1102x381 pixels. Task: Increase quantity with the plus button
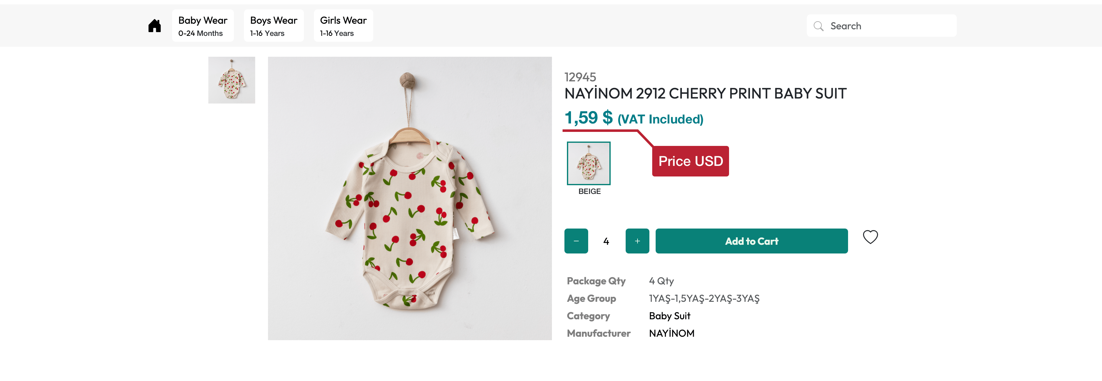[637, 241]
